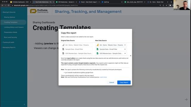This screenshot has width=191, height=107.
Task: Click the Profitable Dashboards logo
Action: [x=39, y=11]
